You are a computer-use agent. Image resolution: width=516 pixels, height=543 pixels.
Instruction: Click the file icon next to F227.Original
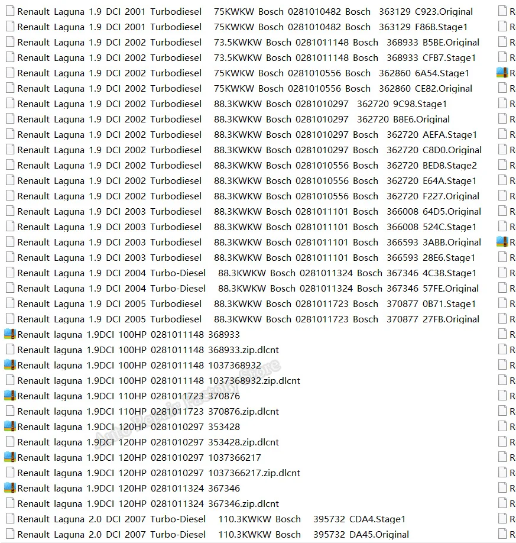(x=10, y=196)
